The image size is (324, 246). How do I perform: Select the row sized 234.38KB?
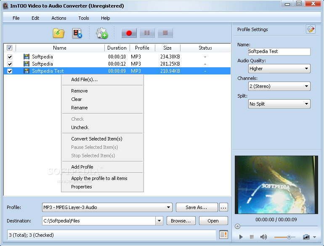tap(117, 57)
